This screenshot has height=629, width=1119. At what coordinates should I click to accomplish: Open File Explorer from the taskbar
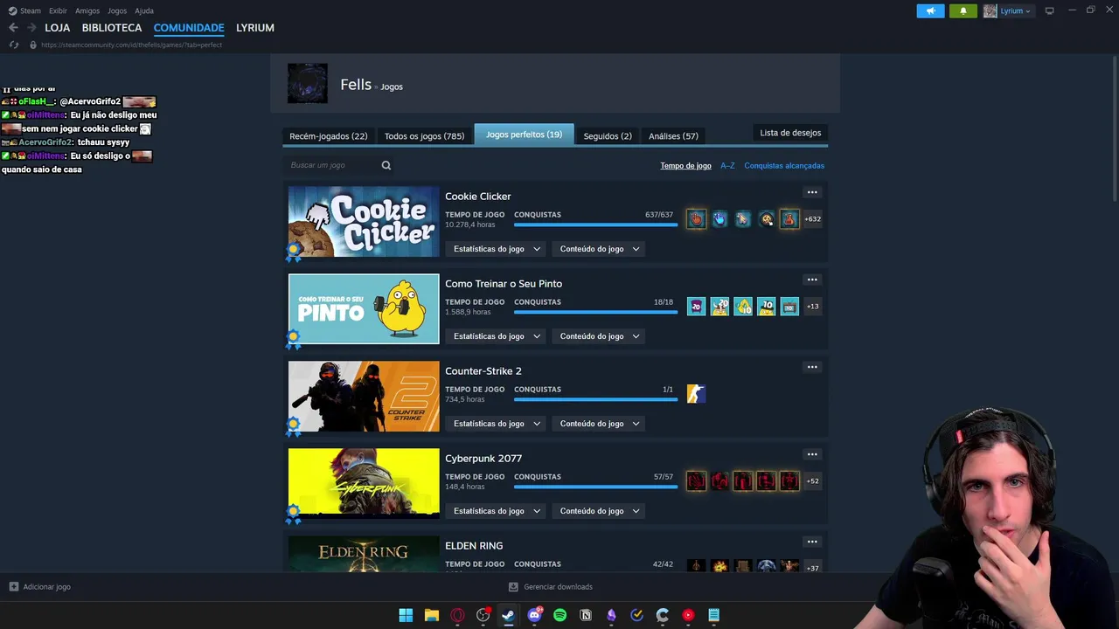click(431, 615)
